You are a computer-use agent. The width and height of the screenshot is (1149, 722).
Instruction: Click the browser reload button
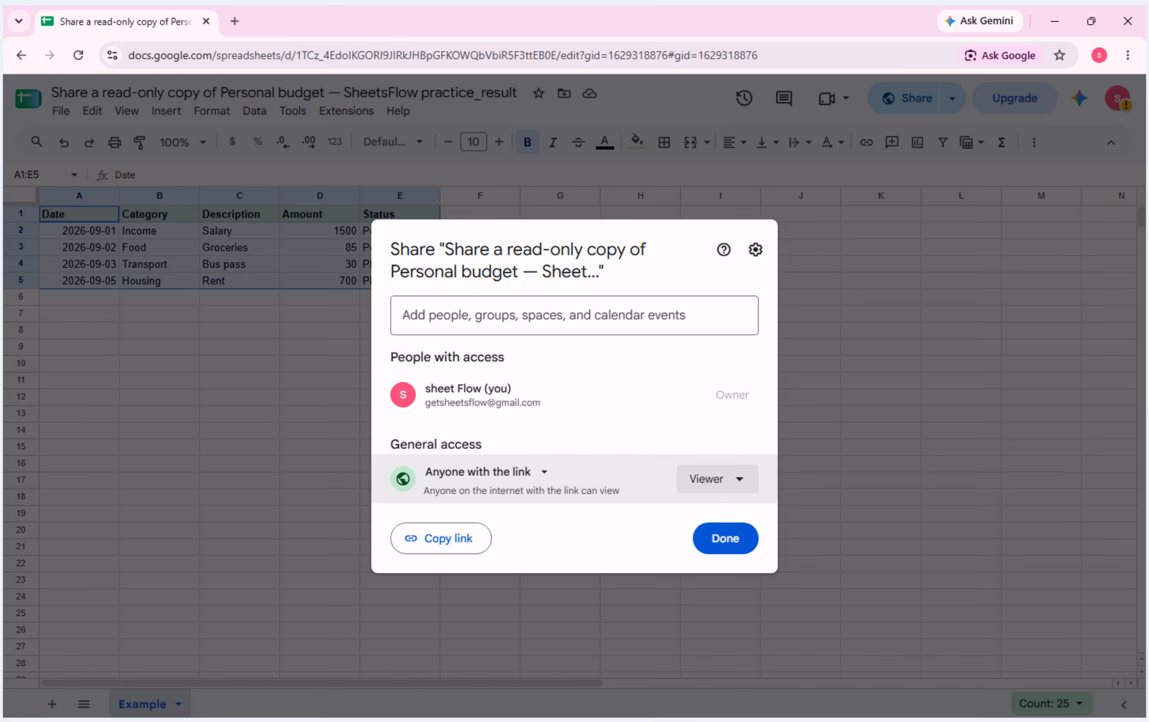79,55
